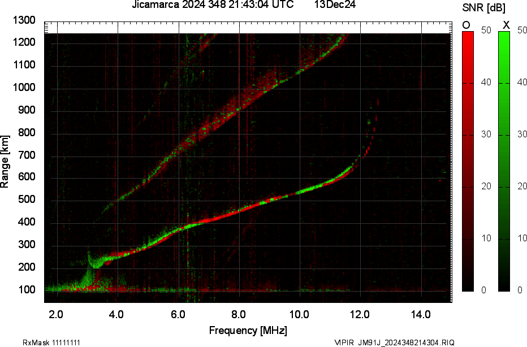Click the 0 label on the O colorbar
The width and height of the screenshot is (527, 347).
[483, 290]
